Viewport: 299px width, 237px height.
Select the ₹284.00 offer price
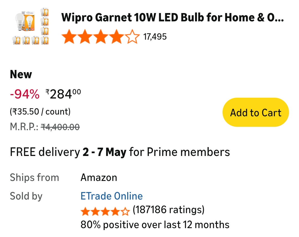click(63, 94)
